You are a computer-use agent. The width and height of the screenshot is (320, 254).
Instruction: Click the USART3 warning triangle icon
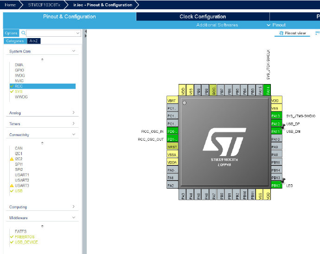pos(12,186)
